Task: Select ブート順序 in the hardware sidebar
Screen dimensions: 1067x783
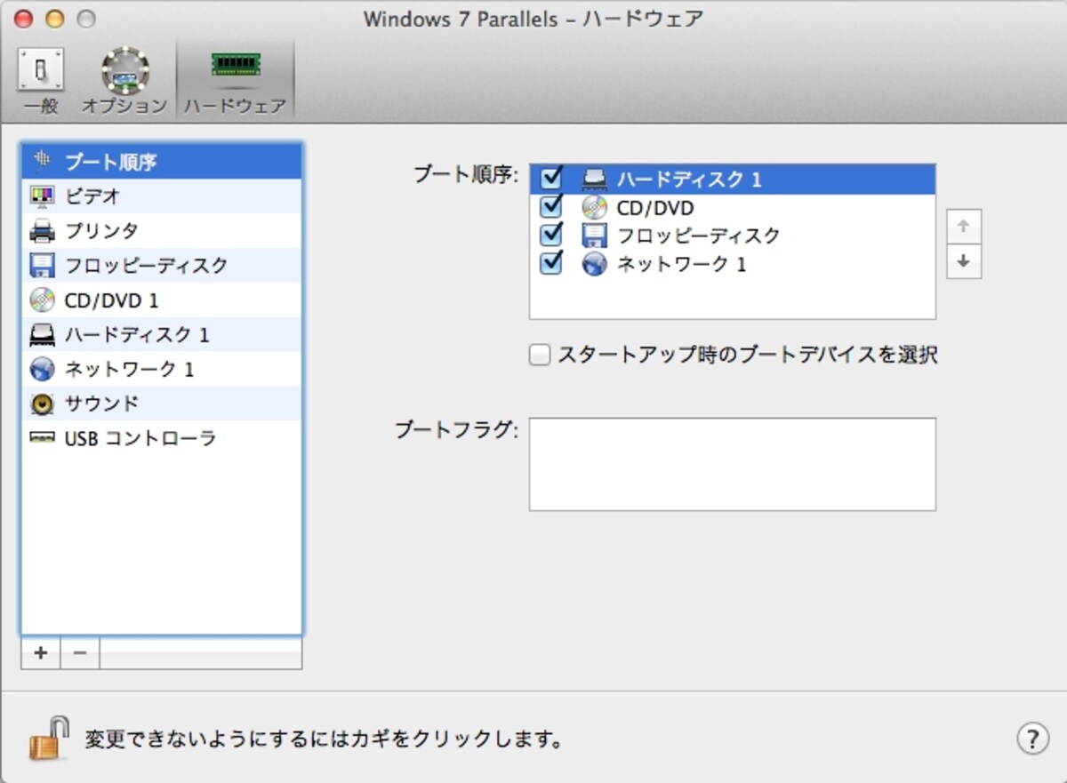Action: pos(161,162)
